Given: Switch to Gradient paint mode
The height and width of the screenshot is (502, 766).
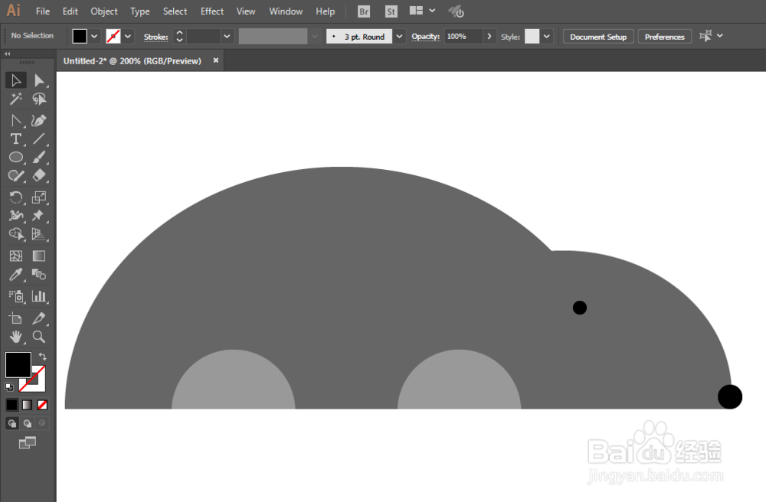Looking at the screenshot, I should click(x=28, y=405).
